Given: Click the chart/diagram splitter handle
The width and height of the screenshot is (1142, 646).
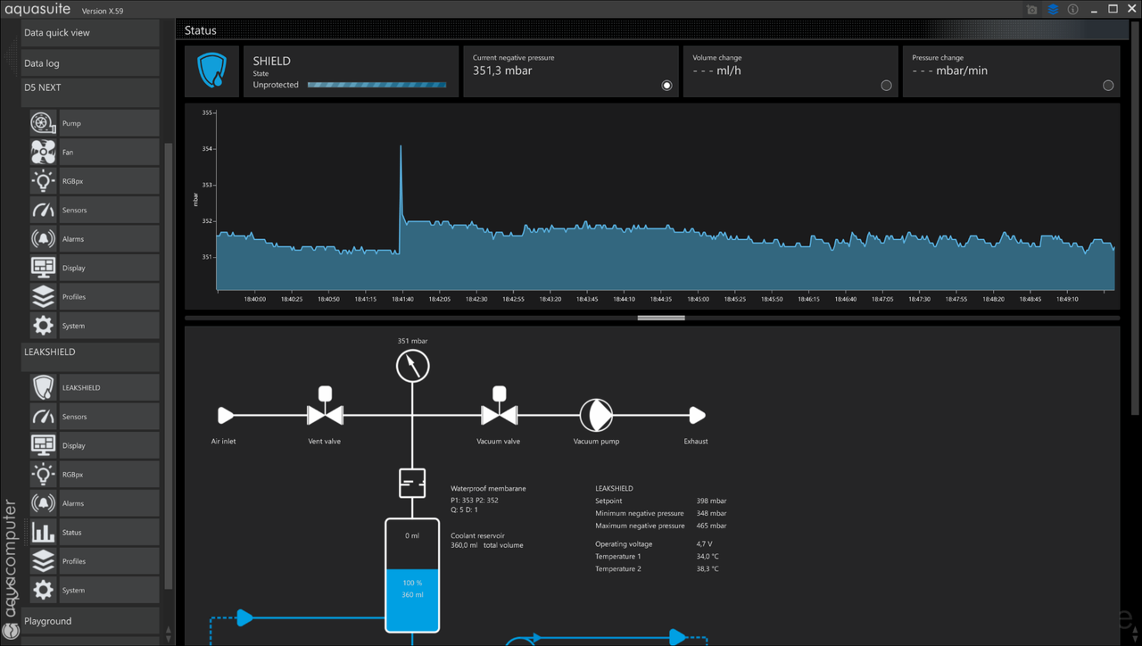Looking at the screenshot, I should [661, 318].
